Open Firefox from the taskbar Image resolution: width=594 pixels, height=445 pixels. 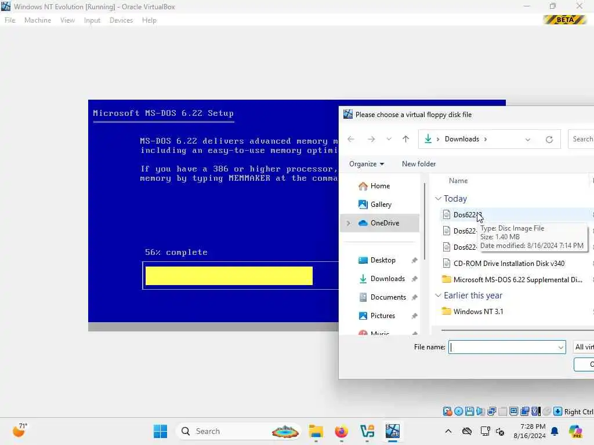pos(341,431)
